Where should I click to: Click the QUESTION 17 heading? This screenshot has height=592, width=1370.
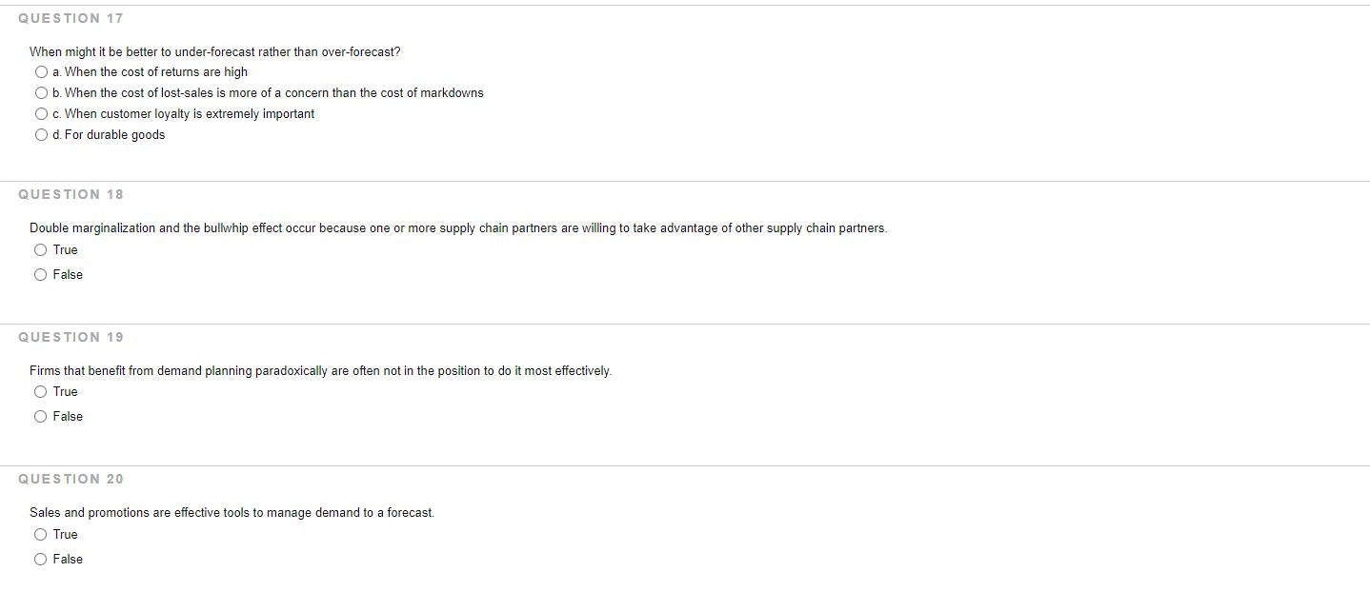71,19
